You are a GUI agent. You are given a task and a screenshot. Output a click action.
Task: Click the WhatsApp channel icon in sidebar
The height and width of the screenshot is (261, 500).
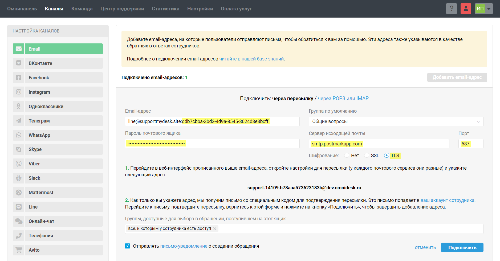click(19, 135)
